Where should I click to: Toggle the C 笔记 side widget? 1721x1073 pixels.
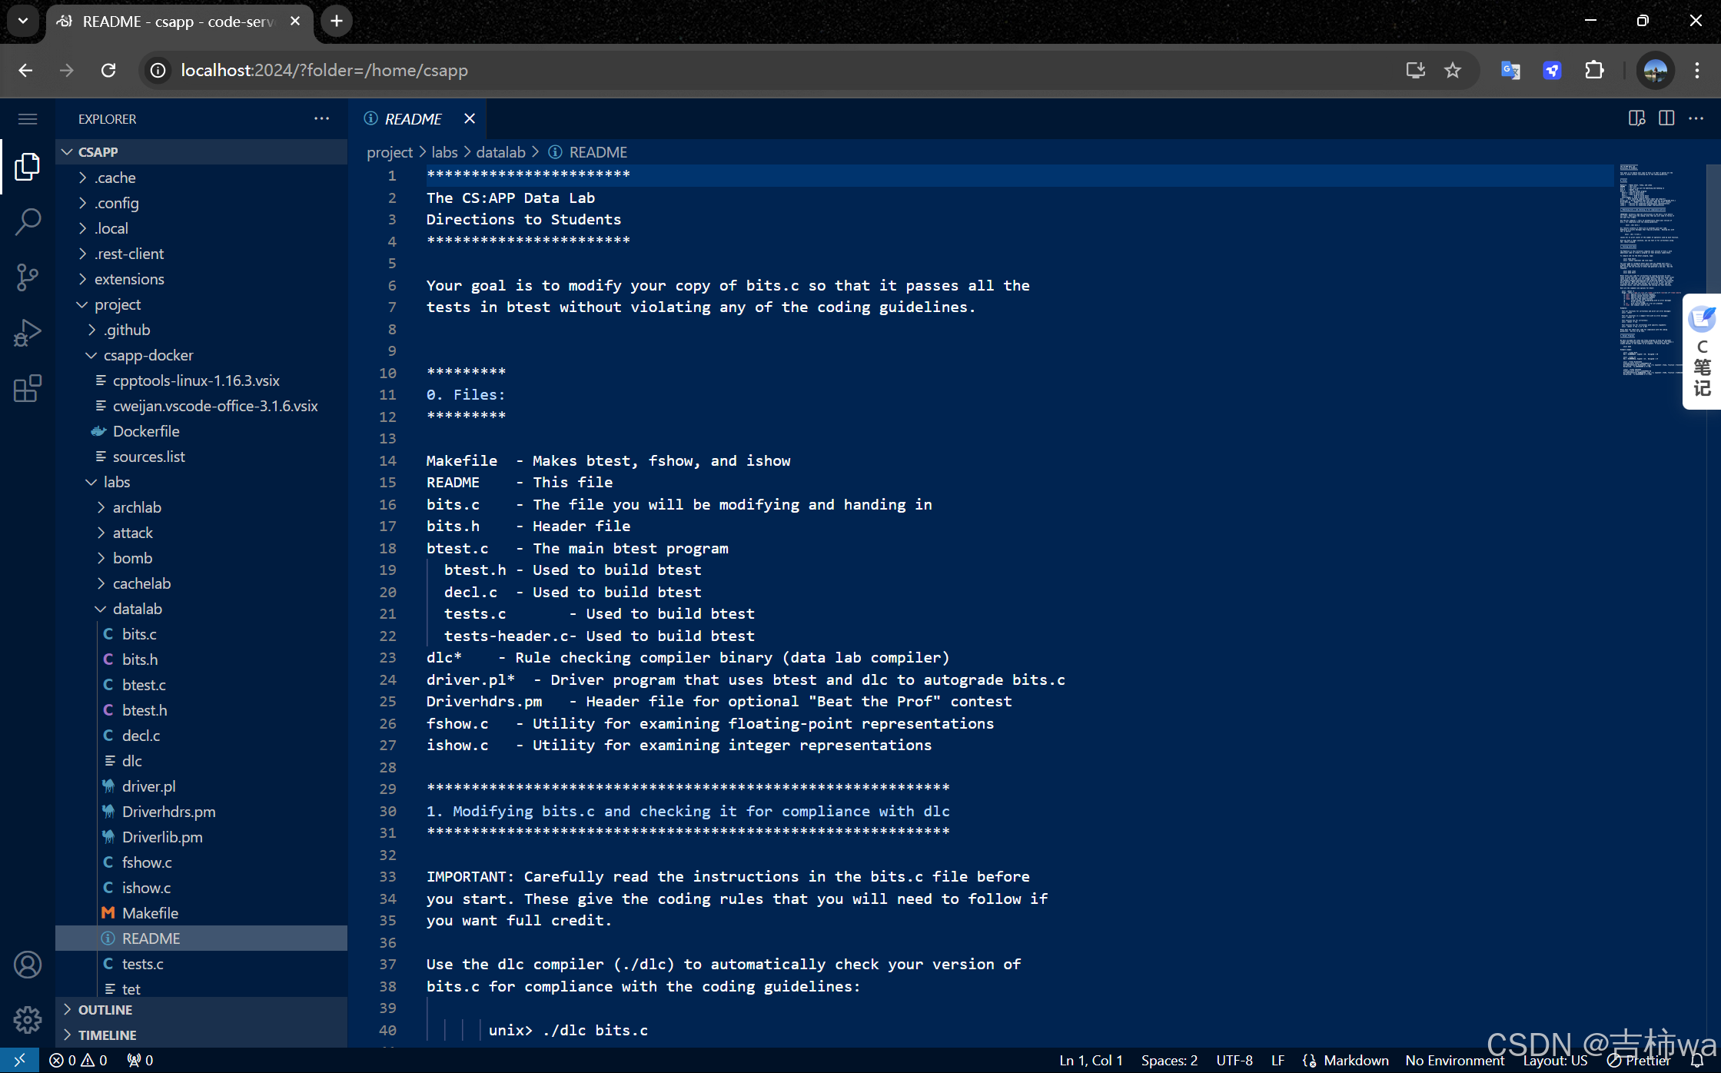[1701, 351]
